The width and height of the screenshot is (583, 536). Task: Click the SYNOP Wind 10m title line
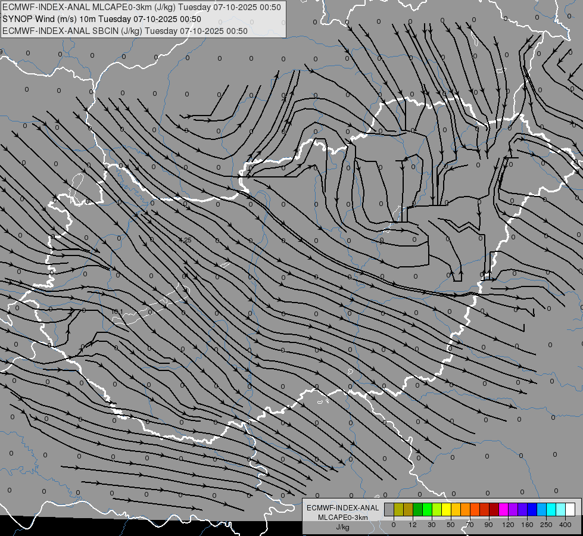point(102,19)
